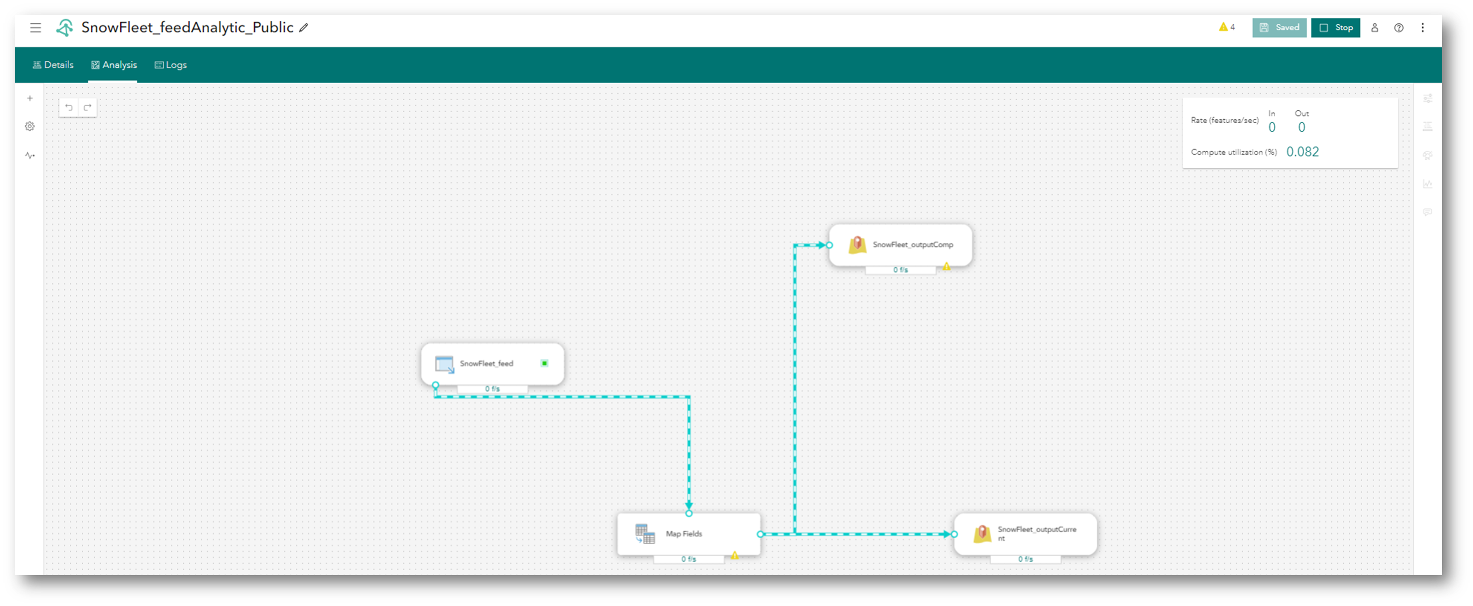Redo the last canvas action
Viewport: 1473px width, 606px height.
coord(88,107)
